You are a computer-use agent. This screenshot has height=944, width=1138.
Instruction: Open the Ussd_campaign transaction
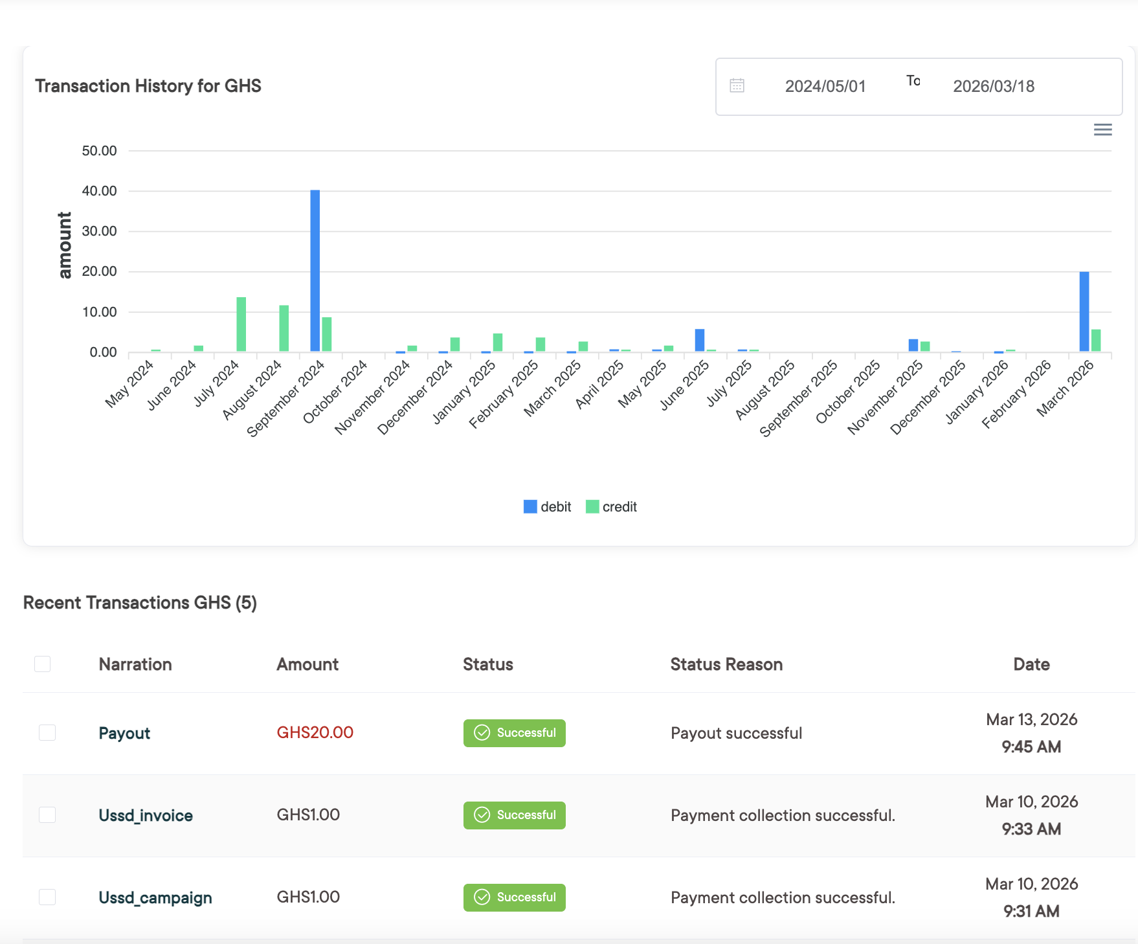pyautogui.click(x=155, y=898)
